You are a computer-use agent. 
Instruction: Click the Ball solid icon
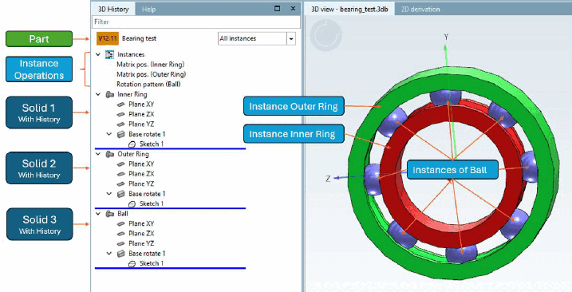coord(109,214)
